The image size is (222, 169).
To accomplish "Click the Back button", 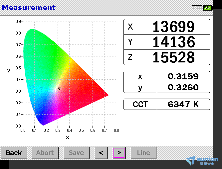I will coord(14,153).
